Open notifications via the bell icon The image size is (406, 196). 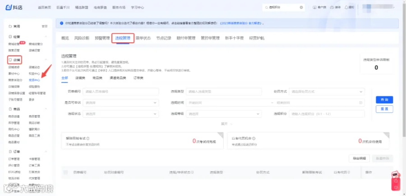coord(346,8)
